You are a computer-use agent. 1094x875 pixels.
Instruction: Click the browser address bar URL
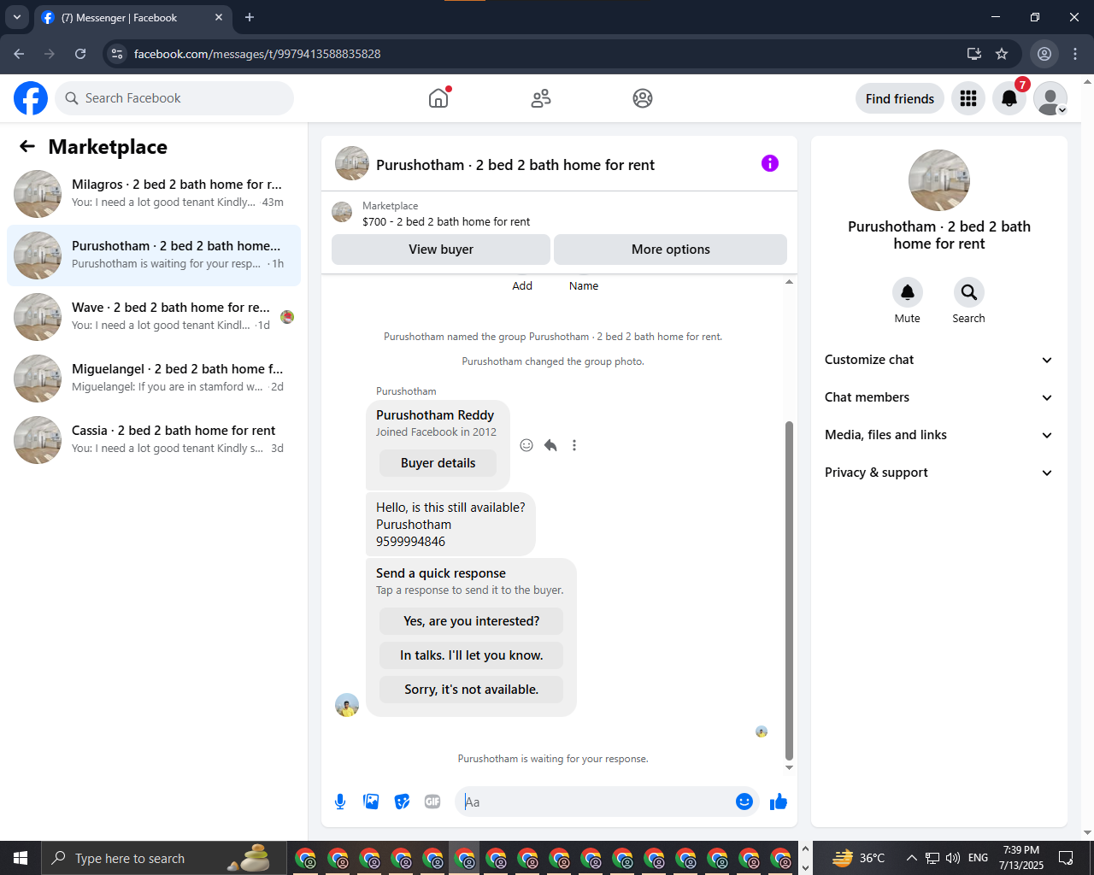click(257, 54)
